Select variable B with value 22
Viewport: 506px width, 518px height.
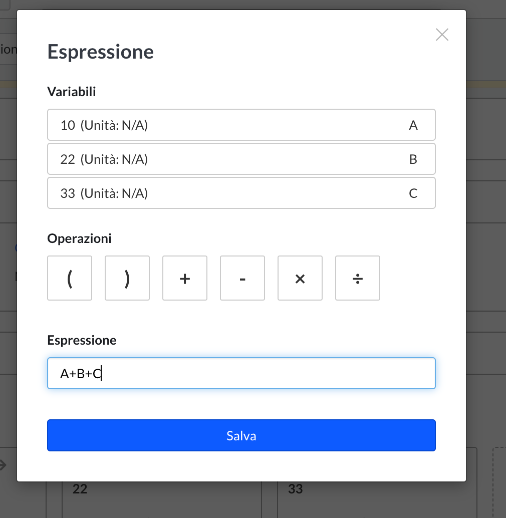[x=241, y=159]
